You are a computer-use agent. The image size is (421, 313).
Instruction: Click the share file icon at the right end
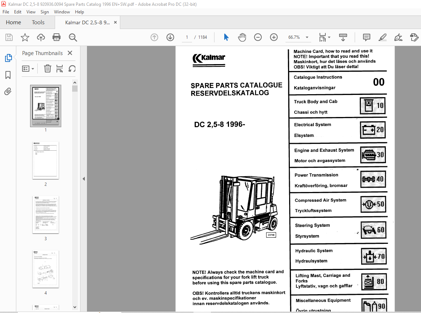coord(414,37)
